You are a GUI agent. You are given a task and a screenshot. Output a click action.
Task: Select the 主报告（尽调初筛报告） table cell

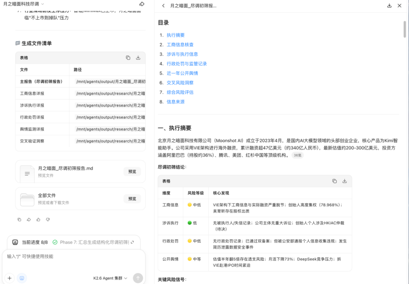tap(42, 81)
